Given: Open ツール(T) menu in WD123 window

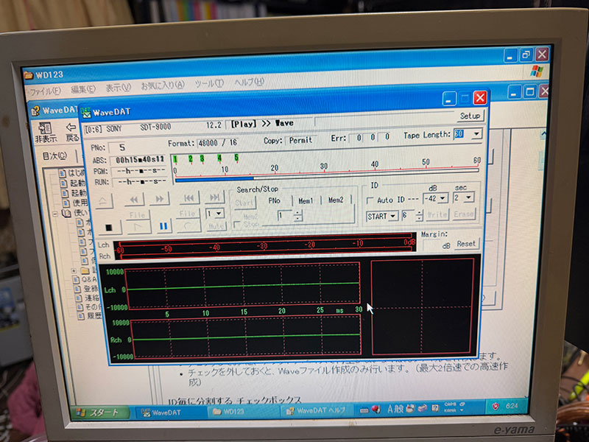Looking at the screenshot, I should (209, 83).
